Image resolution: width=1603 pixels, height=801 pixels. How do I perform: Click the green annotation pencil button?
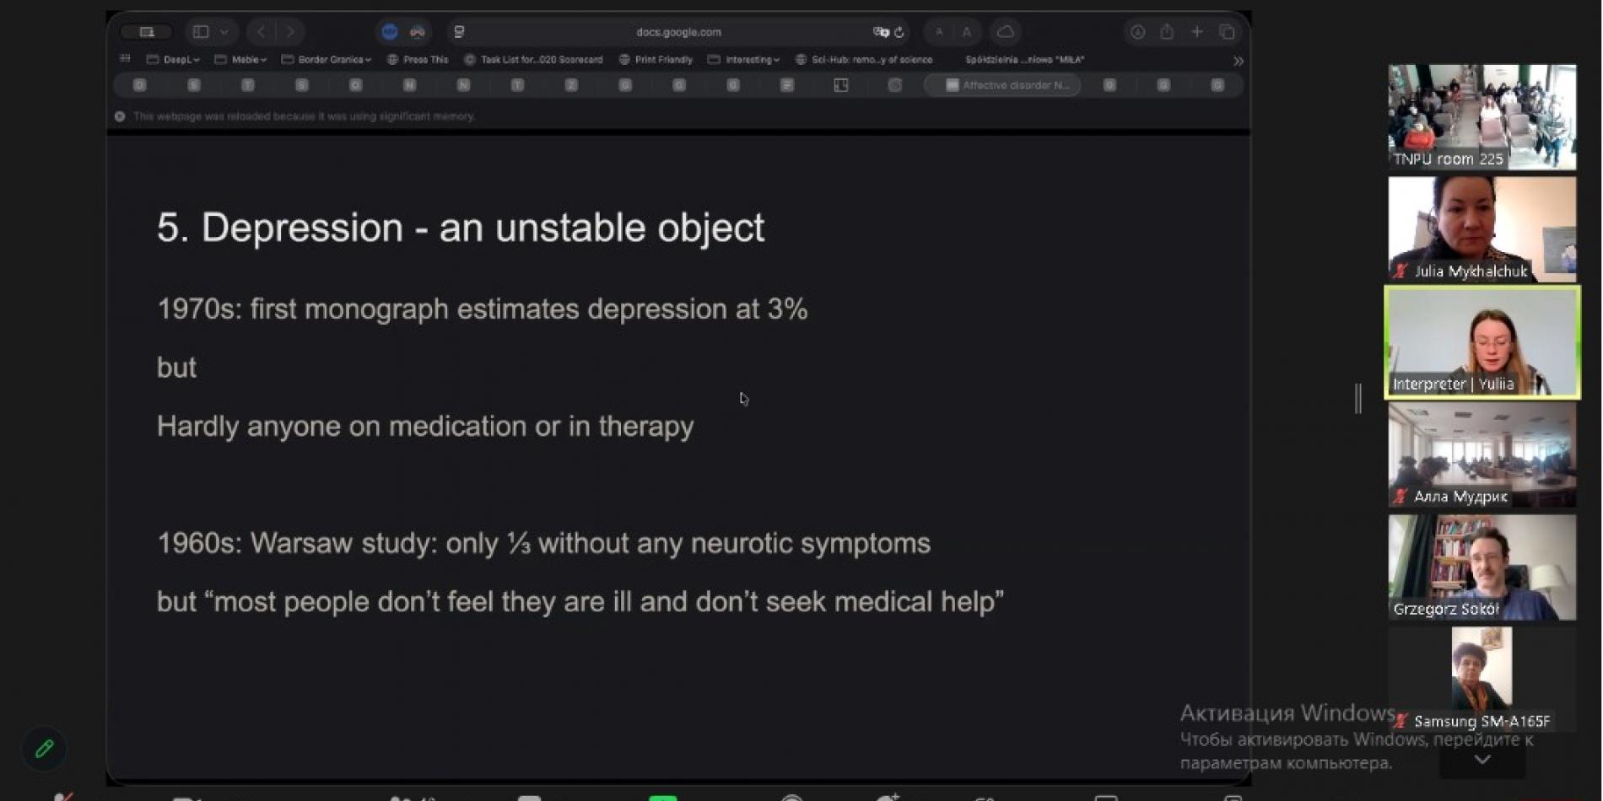[x=45, y=749]
